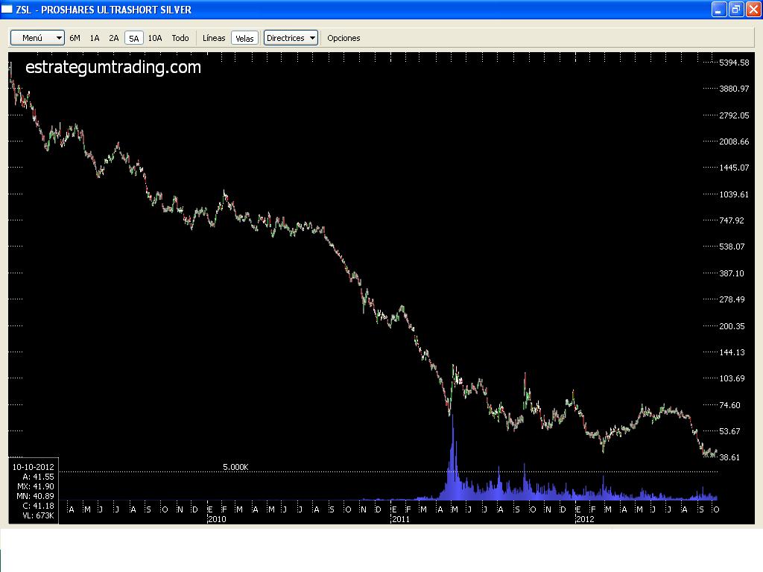This screenshot has width=763, height=572.
Task: Open the Directrices dropdown
Action: (291, 38)
